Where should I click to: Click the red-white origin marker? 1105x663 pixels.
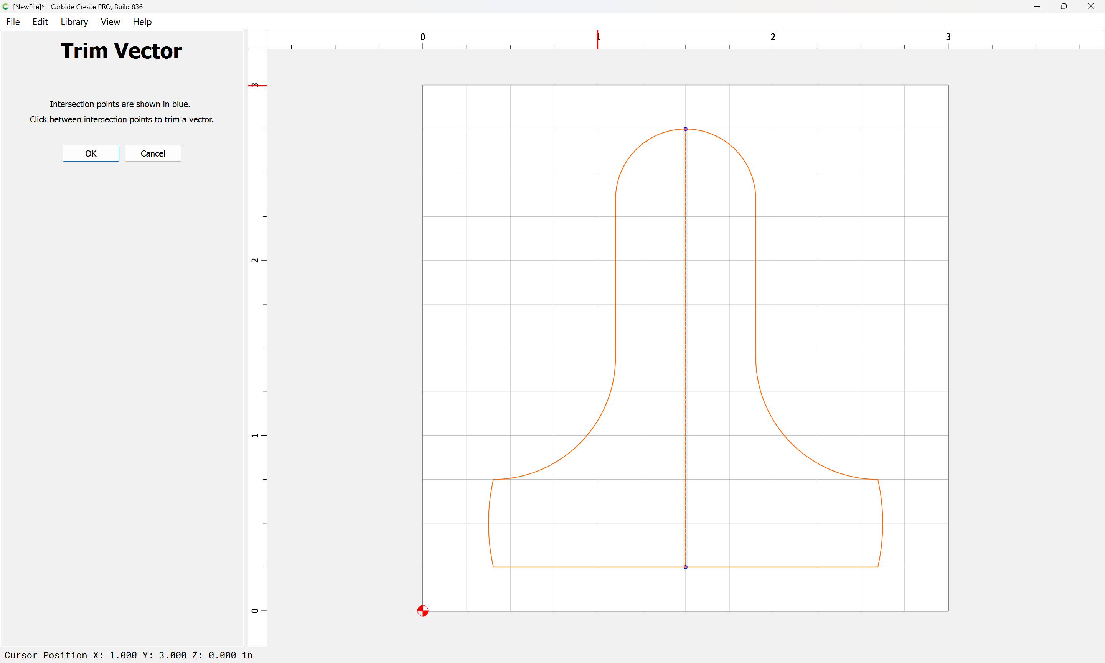(422, 611)
